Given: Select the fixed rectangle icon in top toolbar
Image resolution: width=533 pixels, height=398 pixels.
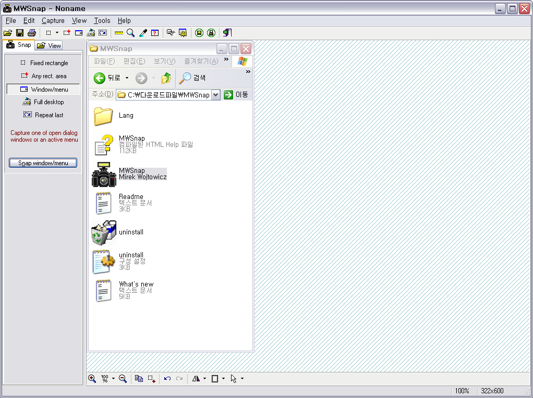Looking at the screenshot, I should [49, 33].
